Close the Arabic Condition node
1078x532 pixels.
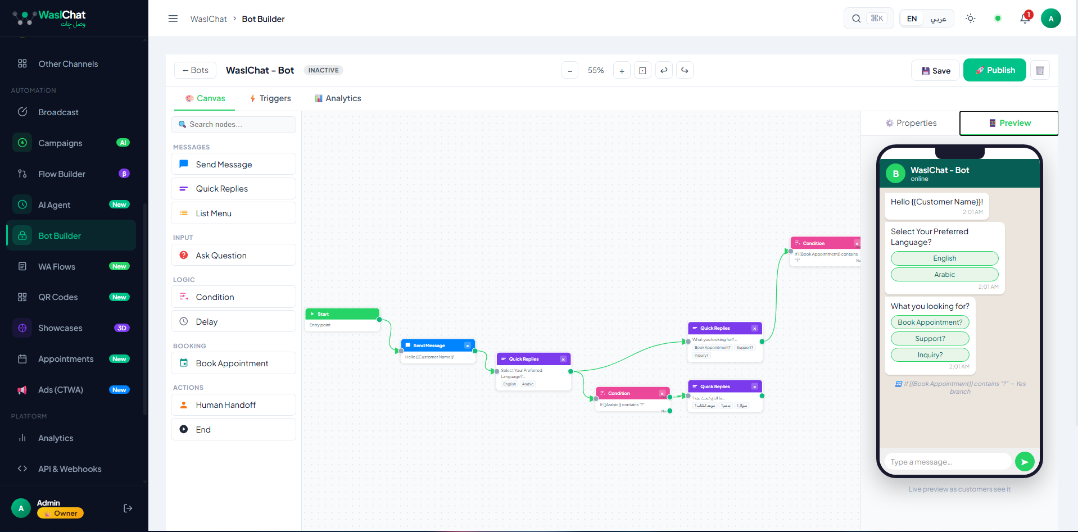[x=662, y=393]
